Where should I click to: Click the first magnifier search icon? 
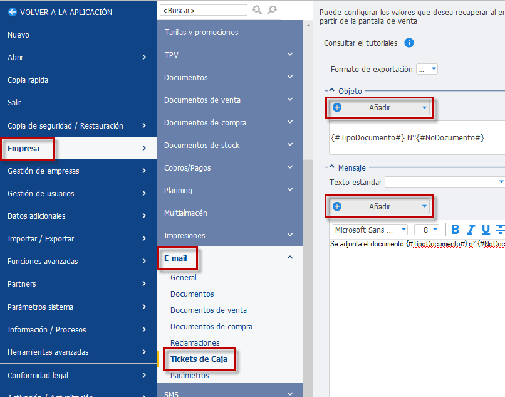pos(257,10)
